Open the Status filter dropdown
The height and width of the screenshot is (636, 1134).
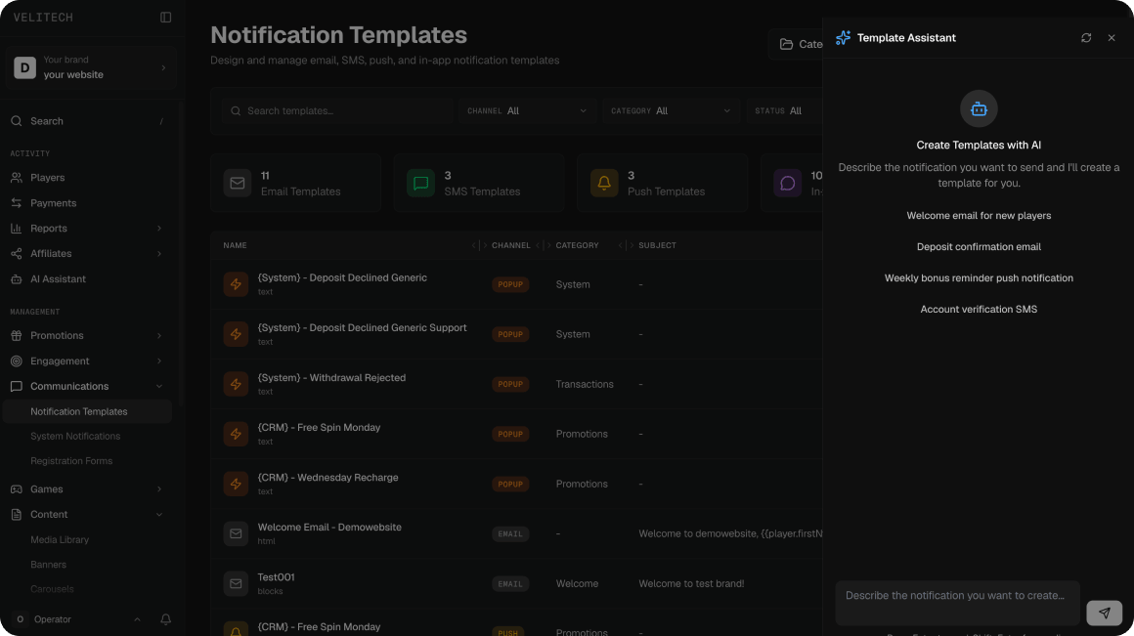pyautogui.click(x=785, y=111)
